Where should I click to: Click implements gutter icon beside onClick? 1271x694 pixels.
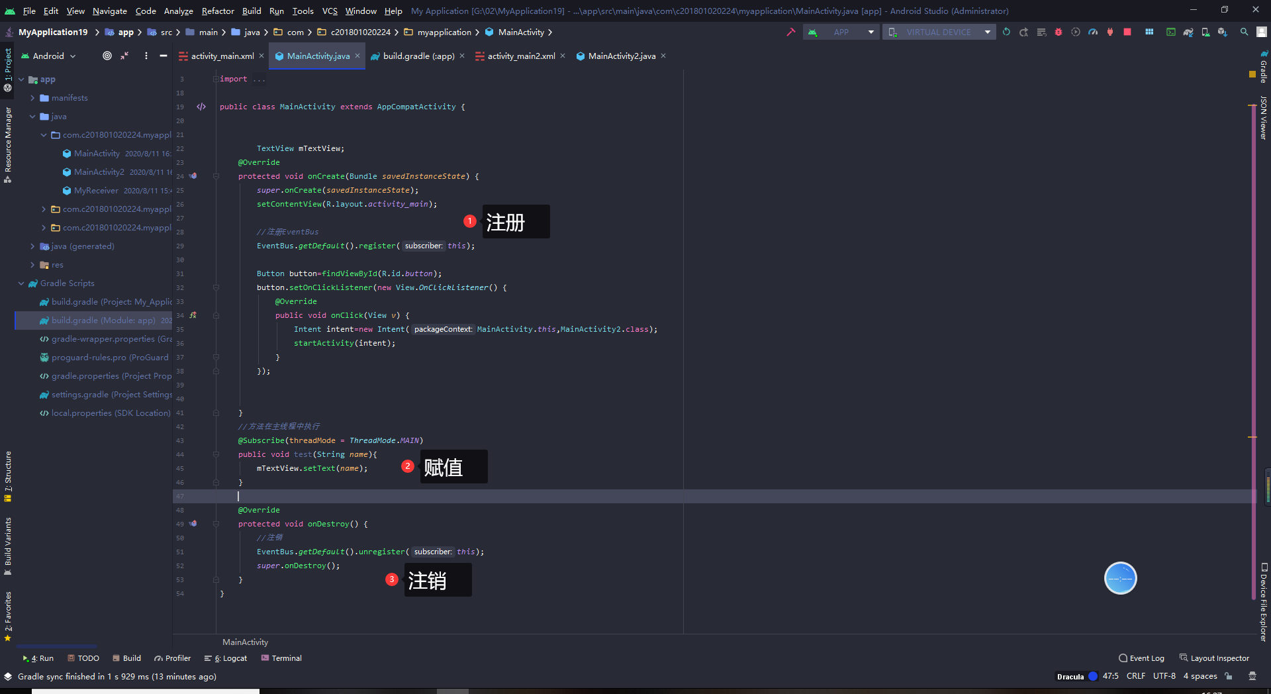tap(193, 315)
